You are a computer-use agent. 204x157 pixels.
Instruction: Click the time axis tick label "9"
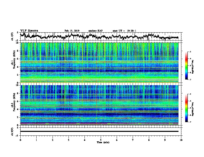(x=165, y=140)
